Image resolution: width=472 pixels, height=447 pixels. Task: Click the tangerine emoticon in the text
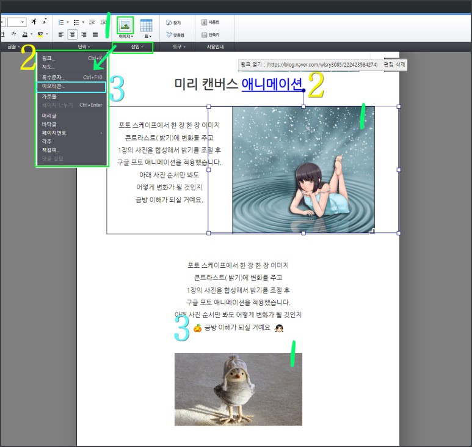click(x=197, y=328)
